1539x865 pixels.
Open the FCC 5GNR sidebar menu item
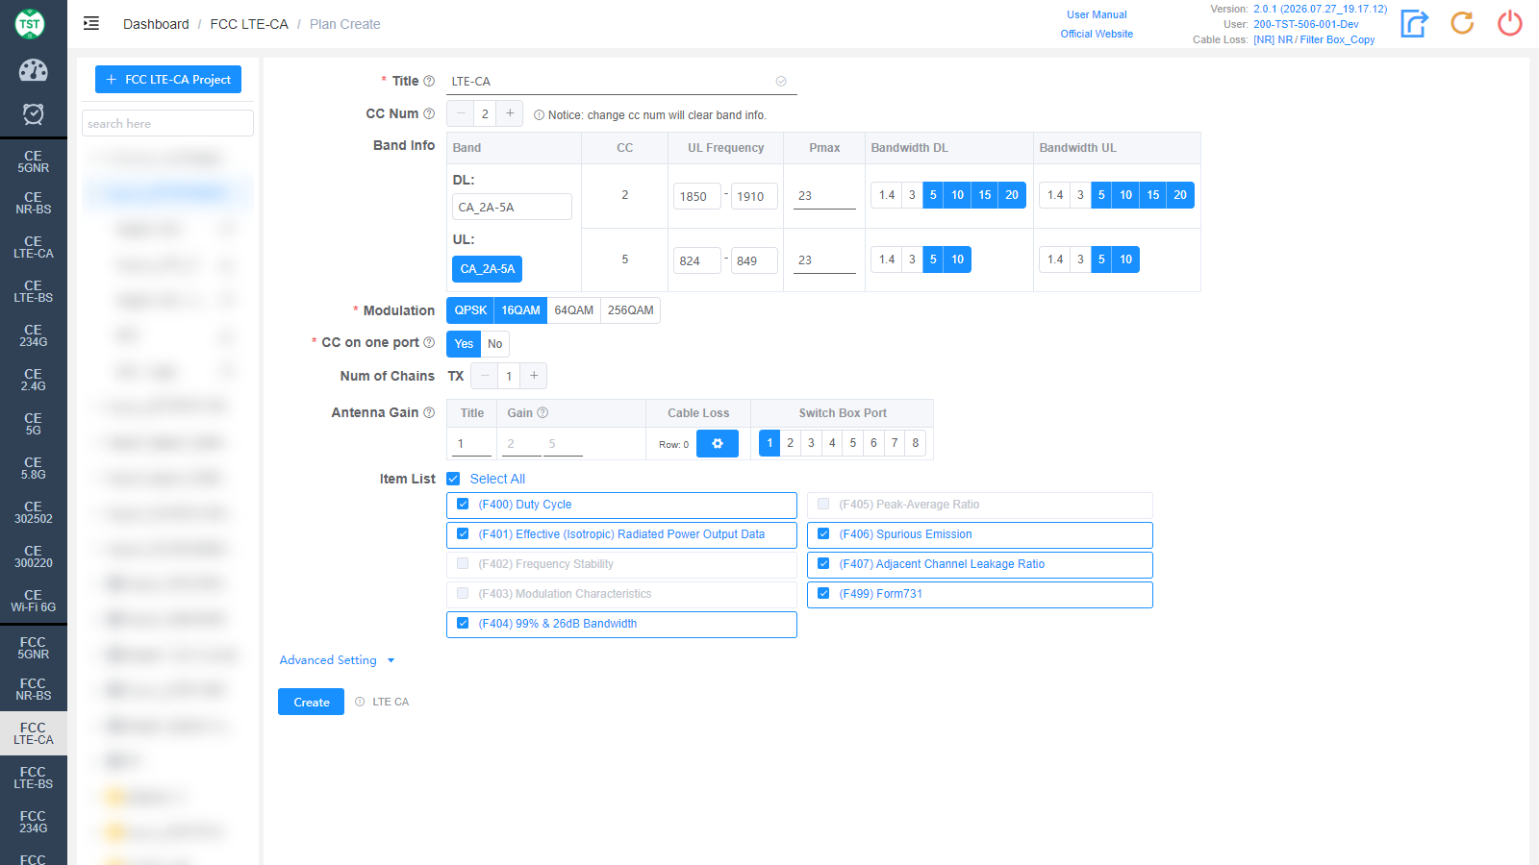(34, 648)
